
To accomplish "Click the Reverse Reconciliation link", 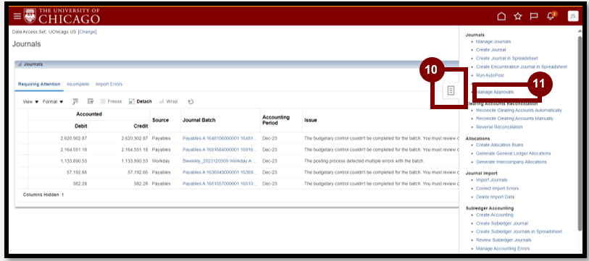I will click(499, 127).
